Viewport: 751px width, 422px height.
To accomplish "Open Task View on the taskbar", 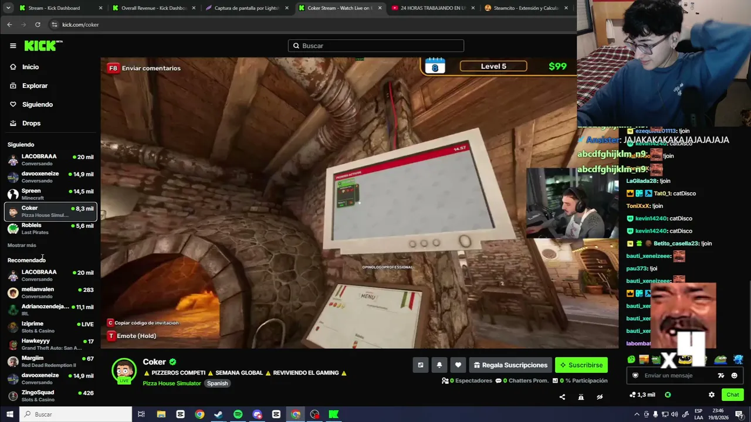I will point(141,414).
